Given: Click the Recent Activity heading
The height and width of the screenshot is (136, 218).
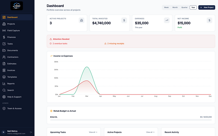Looking at the screenshot, I should coord(172,132).
